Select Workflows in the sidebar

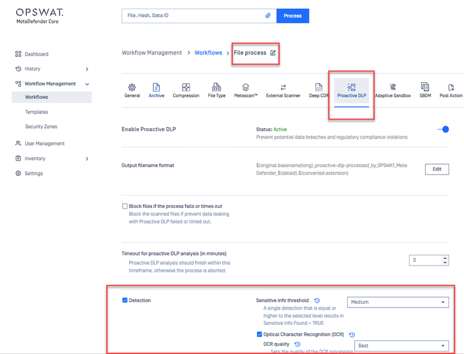(52, 97)
